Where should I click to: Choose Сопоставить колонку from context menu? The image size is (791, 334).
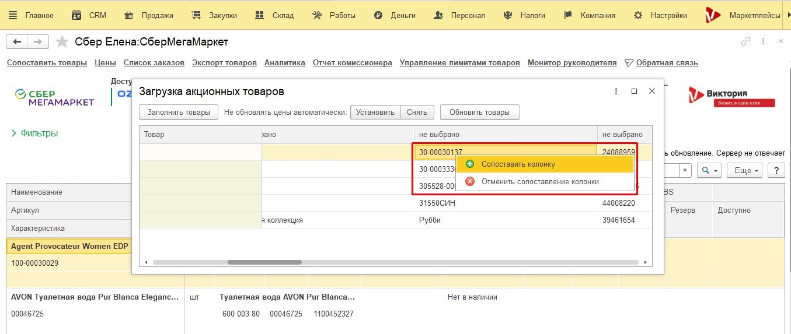pyautogui.click(x=546, y=164)
